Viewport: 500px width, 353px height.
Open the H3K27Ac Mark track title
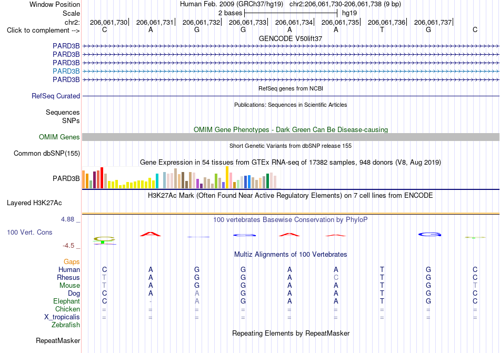tap(291, 195)
